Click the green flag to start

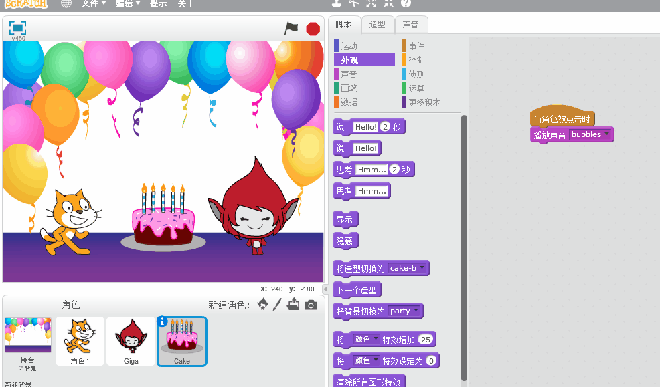pos(291,29)
